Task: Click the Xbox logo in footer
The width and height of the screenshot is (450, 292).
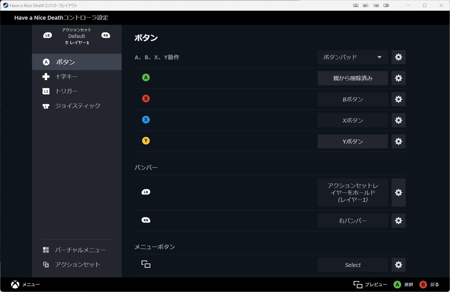Action: (15, 285)
